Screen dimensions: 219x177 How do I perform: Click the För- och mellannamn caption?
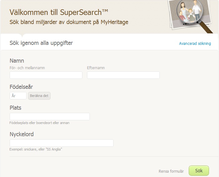pyautogui.click(x=29, y=68)
